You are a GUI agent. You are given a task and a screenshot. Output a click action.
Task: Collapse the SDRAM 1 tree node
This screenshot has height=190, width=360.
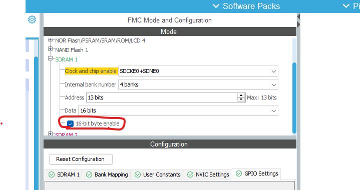click(x=50, y=58)
